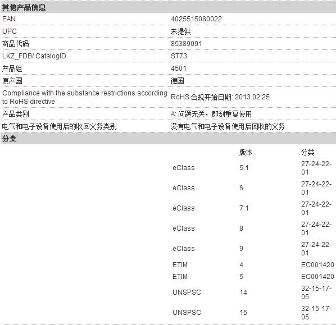The height and width of the screenshot is (325, 336).
Task: Click the ETIM version 5 row label
Action: [180, 277]
